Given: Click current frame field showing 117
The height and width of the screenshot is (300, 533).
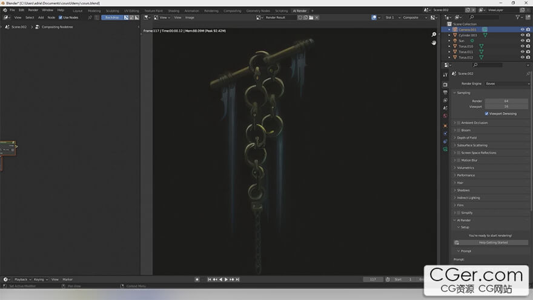Looking at the screenshot, I should (x=373, y=279).
